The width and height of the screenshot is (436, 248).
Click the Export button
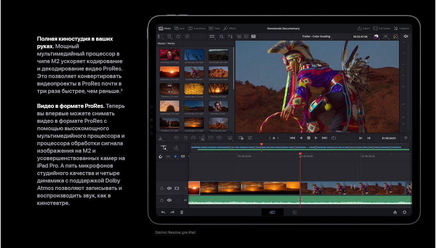tap(363, 28)
